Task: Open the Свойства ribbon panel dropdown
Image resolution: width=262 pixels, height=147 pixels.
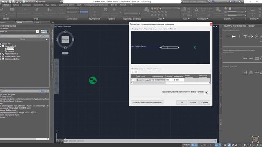Action: 229,19
